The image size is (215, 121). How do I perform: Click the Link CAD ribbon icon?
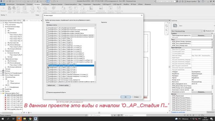tap(18, 8)
